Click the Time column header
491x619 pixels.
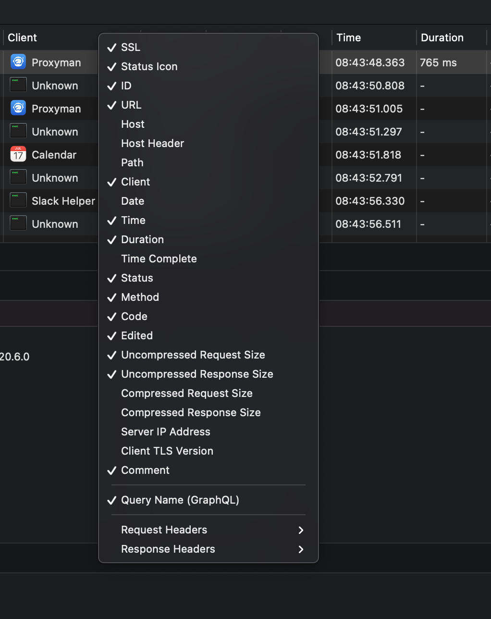coord(349,37)
